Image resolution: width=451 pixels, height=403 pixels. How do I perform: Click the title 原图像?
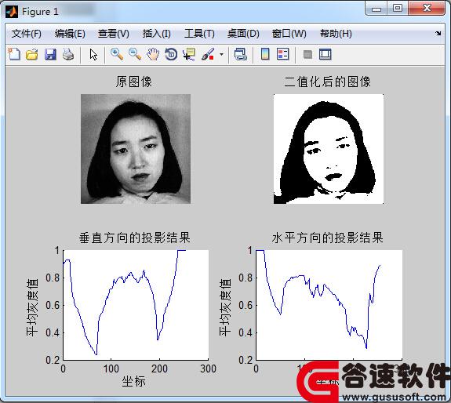(x=134, y=82)
